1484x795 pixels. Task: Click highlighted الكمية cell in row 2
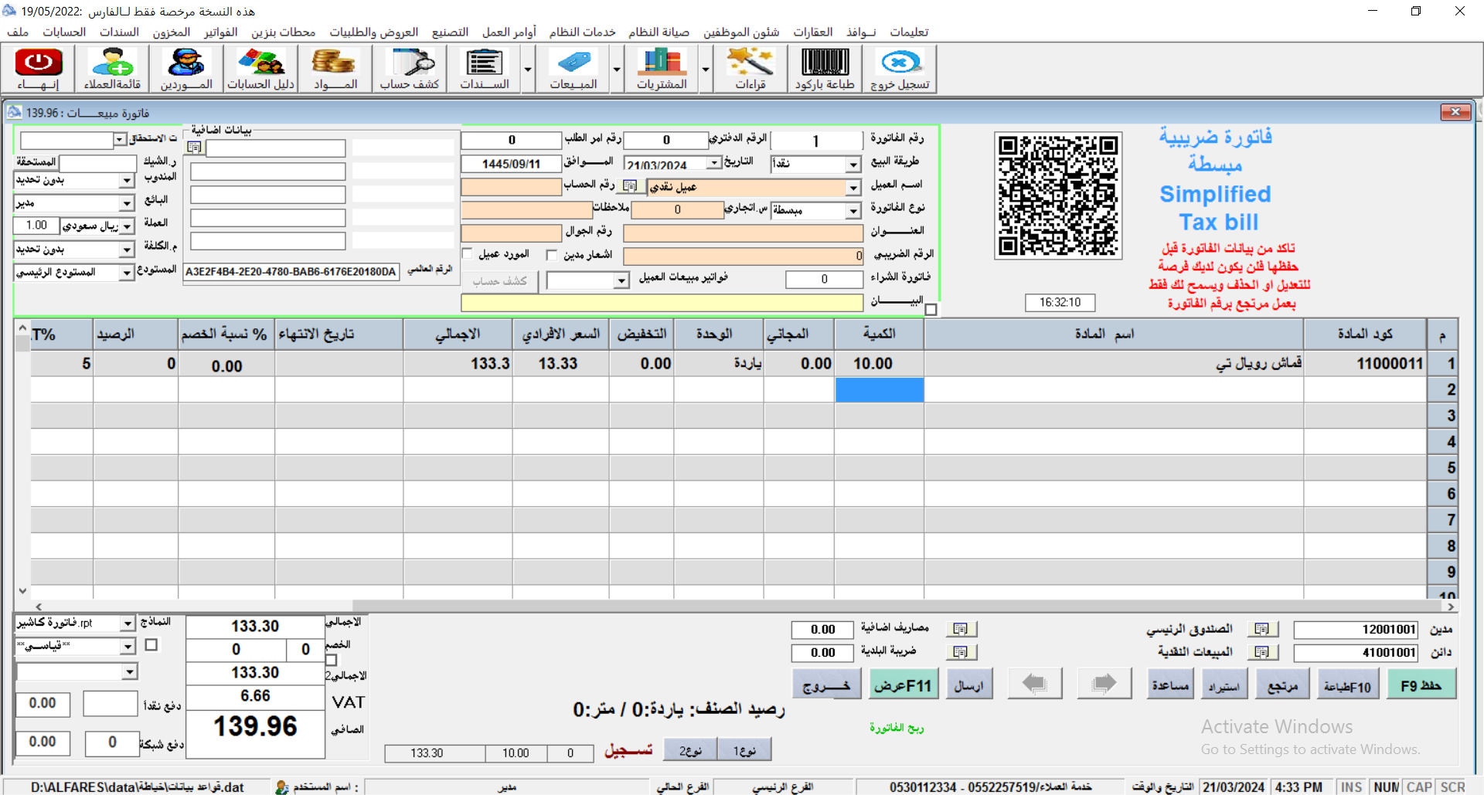880,389
